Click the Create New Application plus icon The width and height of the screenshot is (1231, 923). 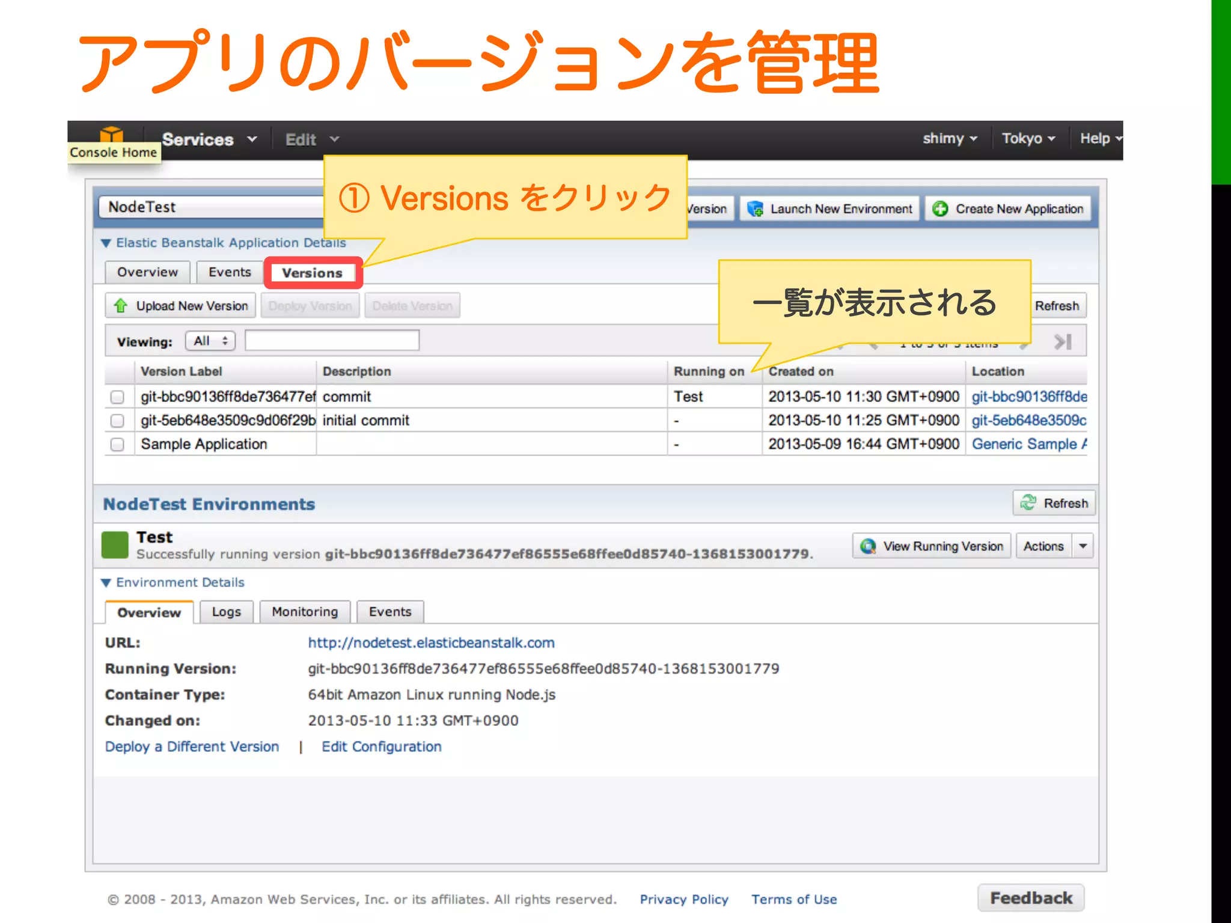tap(940, 209)
